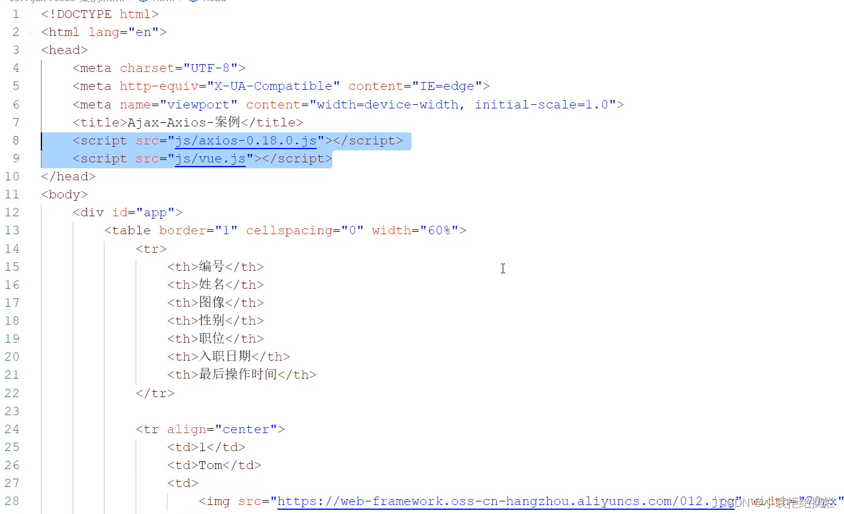Click line number 28 in the gutter

point(12,501)
